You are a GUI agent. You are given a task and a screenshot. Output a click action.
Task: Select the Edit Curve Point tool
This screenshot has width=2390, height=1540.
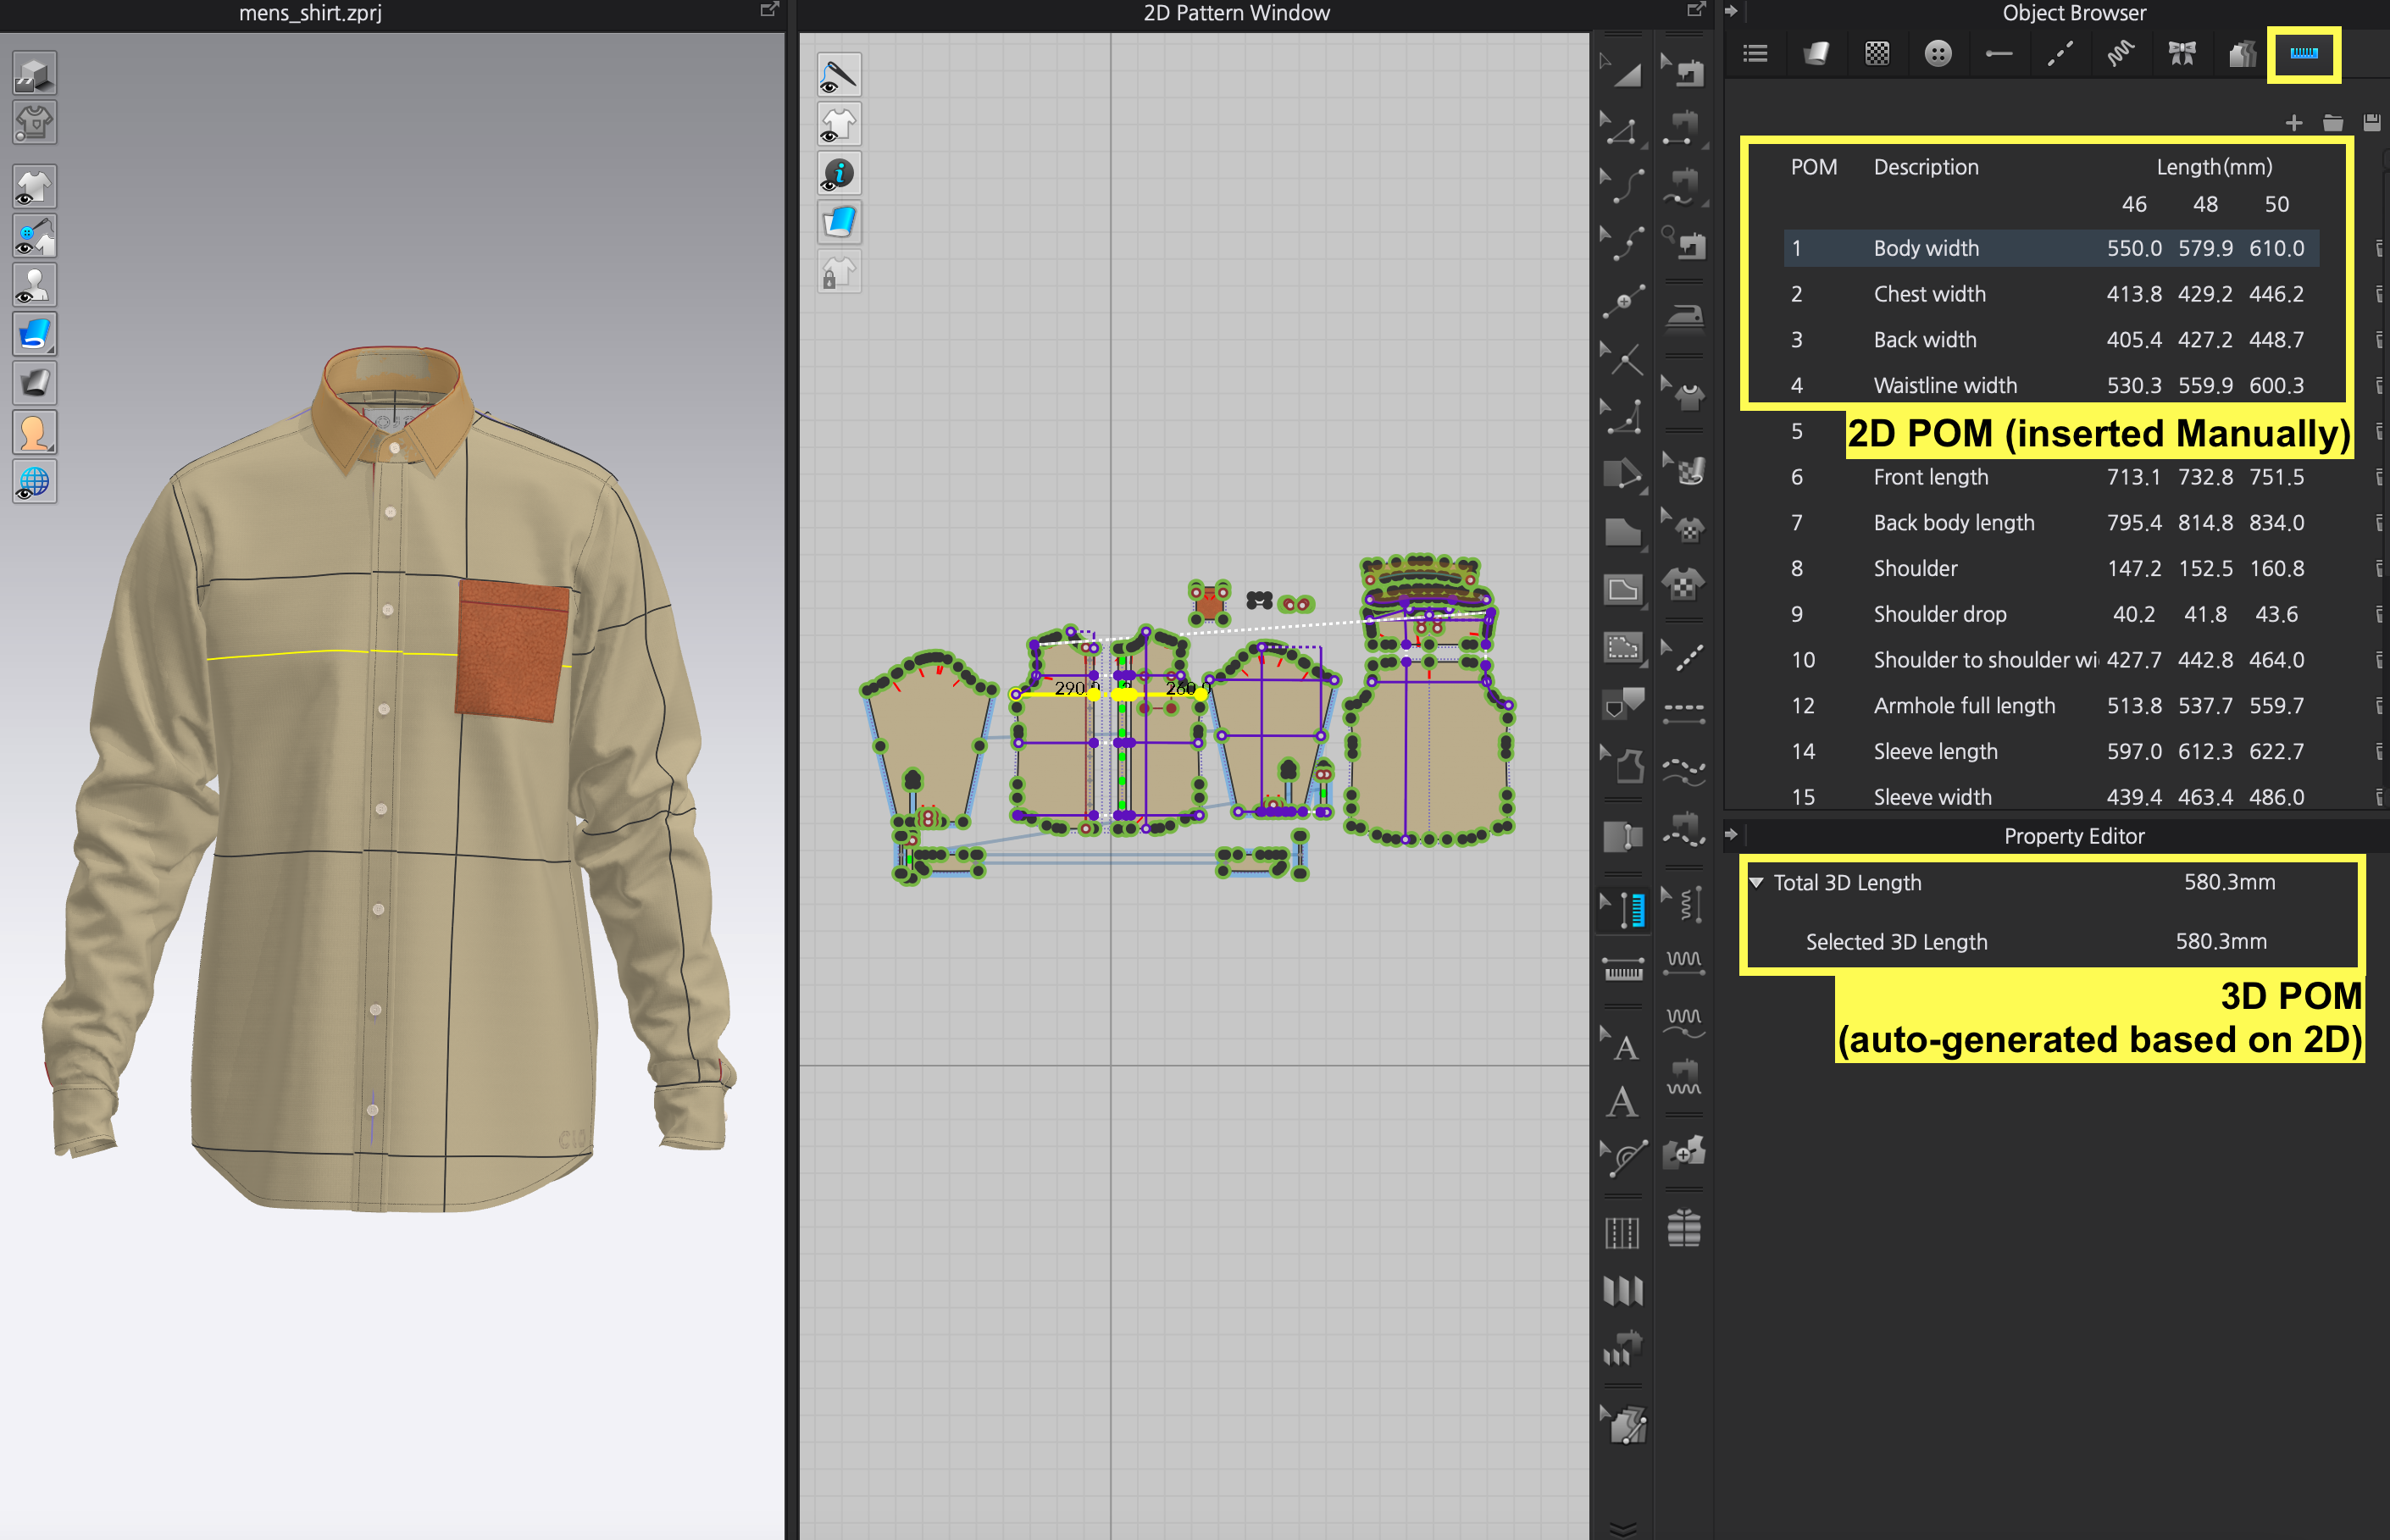tap(1622, 243)
